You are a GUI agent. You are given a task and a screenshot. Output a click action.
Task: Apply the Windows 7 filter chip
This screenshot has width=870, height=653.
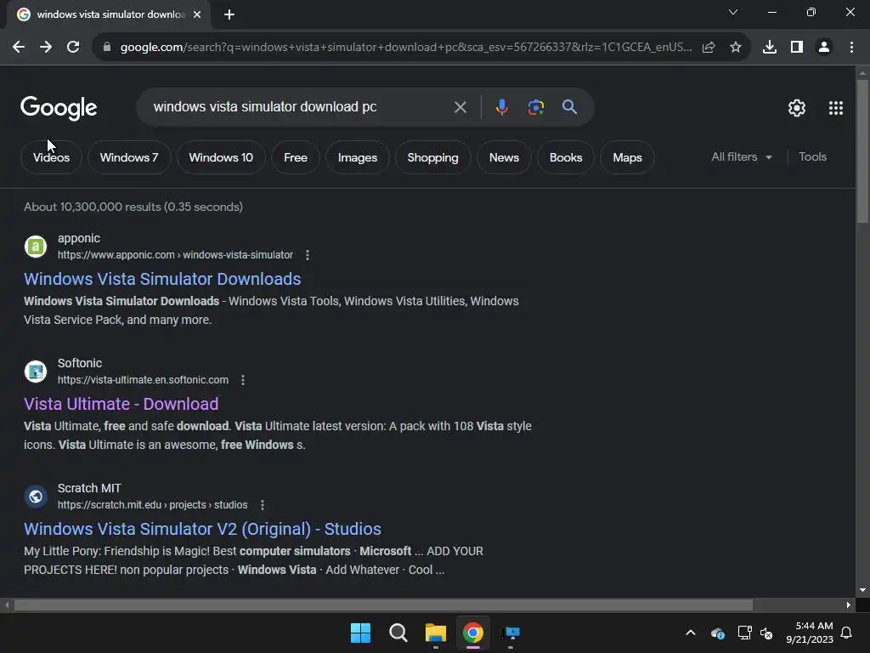pos(129,157)
